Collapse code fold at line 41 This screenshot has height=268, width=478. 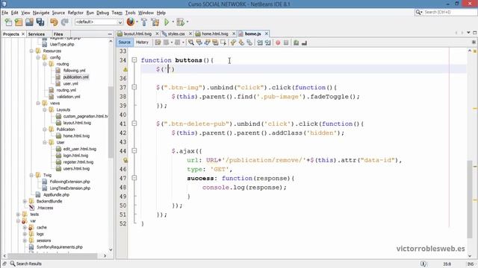134,124
